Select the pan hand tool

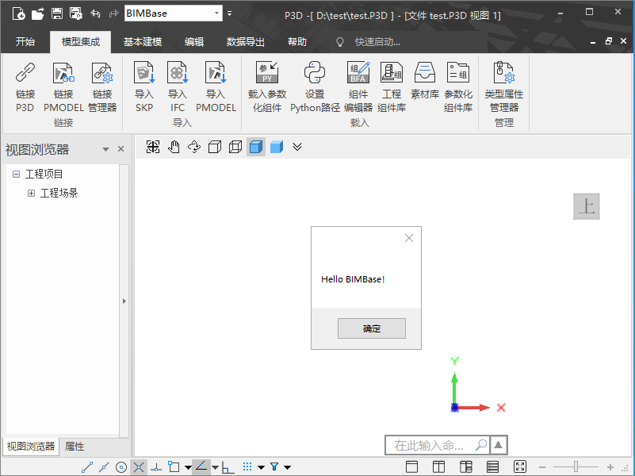point(174,147)
